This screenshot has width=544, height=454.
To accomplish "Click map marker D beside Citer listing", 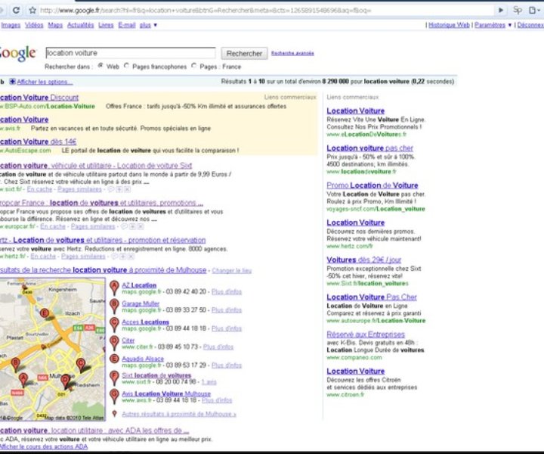I will point(114,341).
